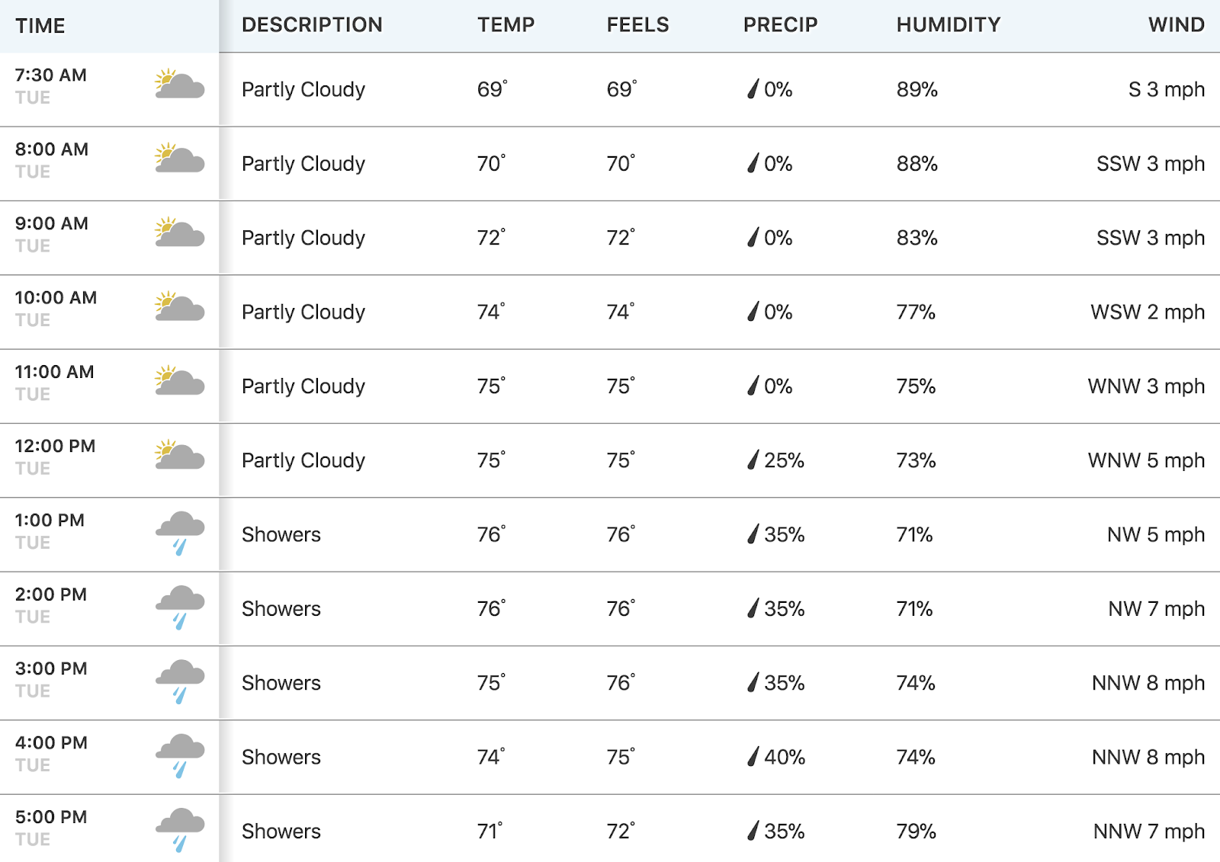Click the partly cloudy icon at 7:30 AM
This screenshot has height=862, width=1220.
(179, 85)
